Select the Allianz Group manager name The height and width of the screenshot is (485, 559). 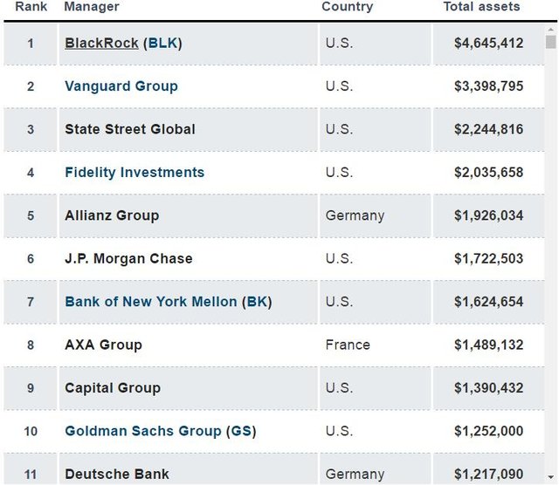pyautogui.click(x=112, y=215)
